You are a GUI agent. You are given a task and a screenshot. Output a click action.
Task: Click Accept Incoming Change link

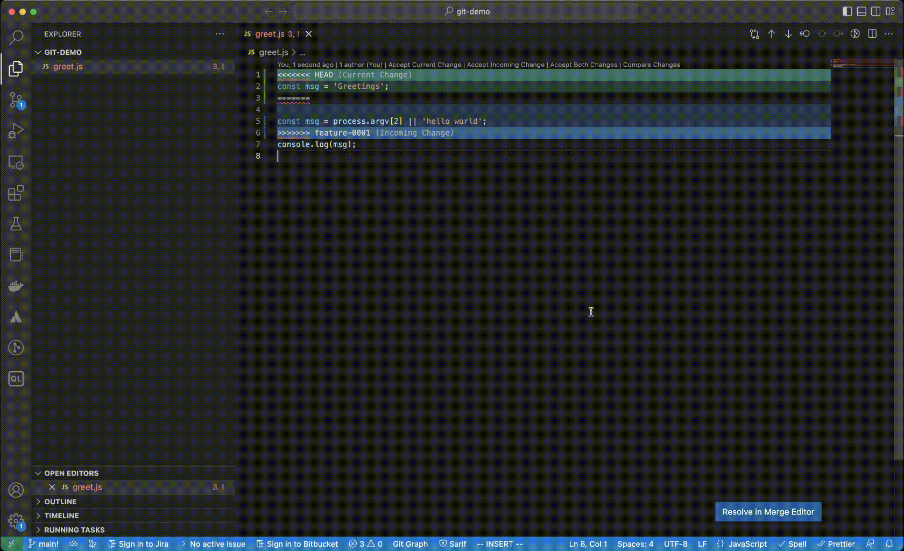(x=505, y=65)
